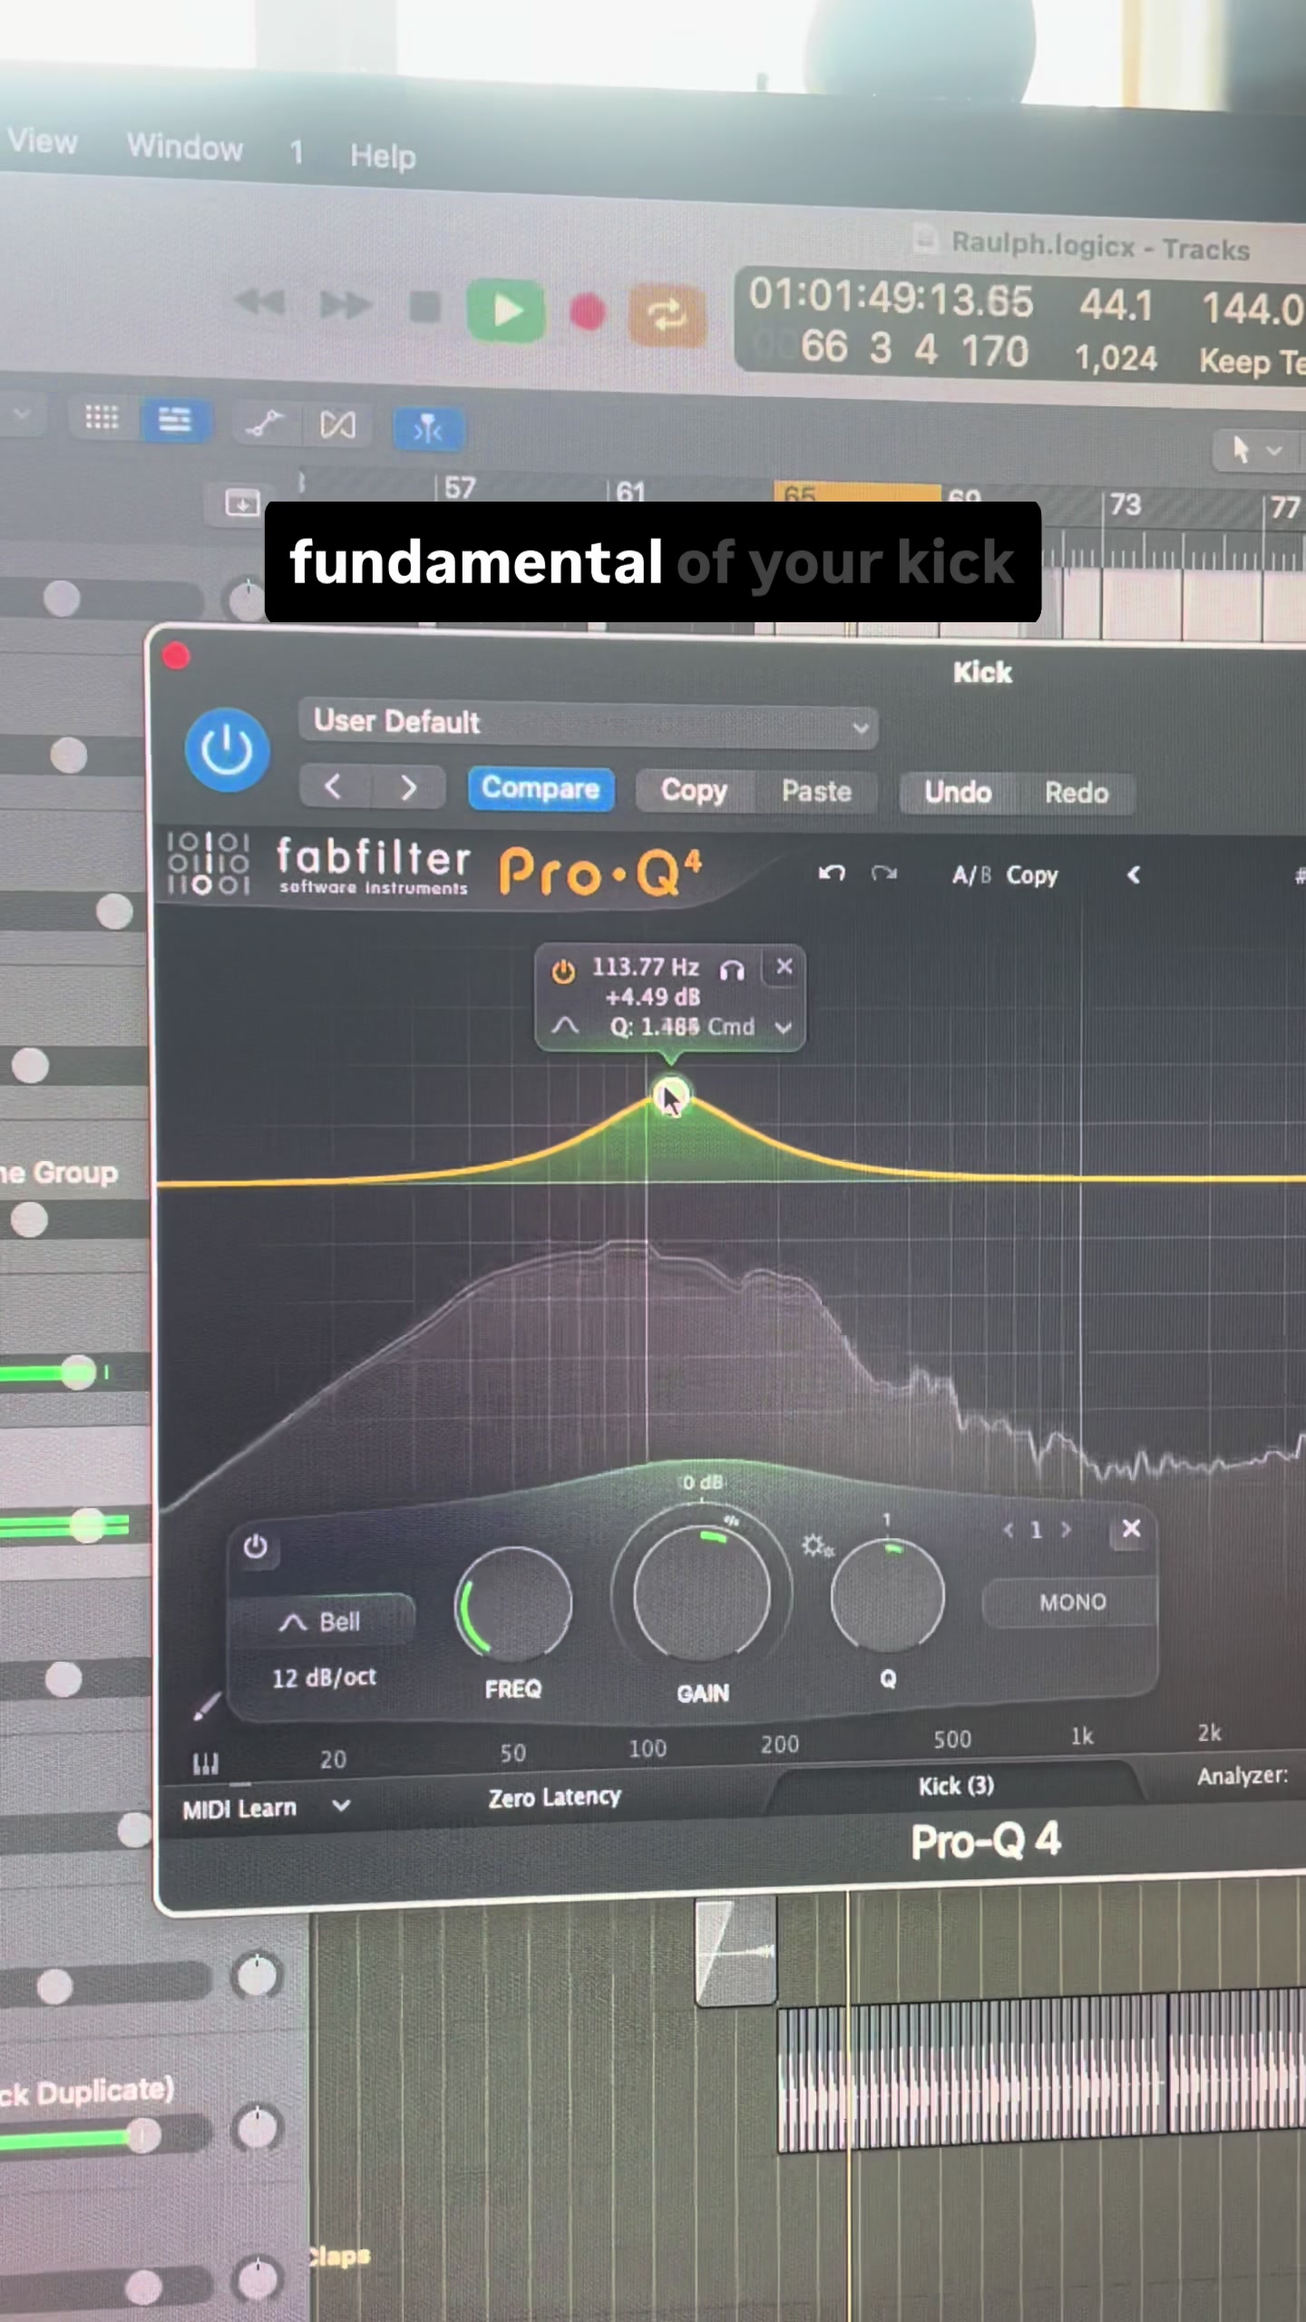Click the Redo button in plugin header

(x=1077, y=794)
